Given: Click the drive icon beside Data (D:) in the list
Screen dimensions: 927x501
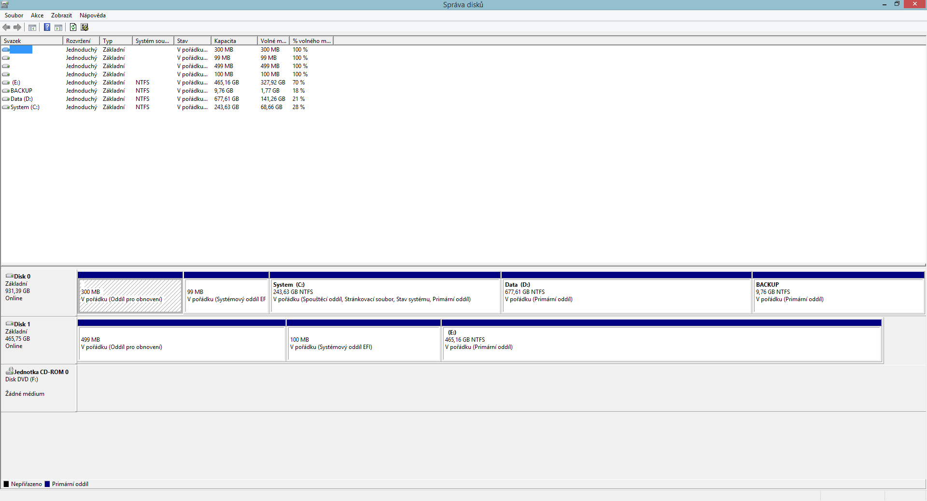Looking at the screenshot, I should (x=6, y=99).
